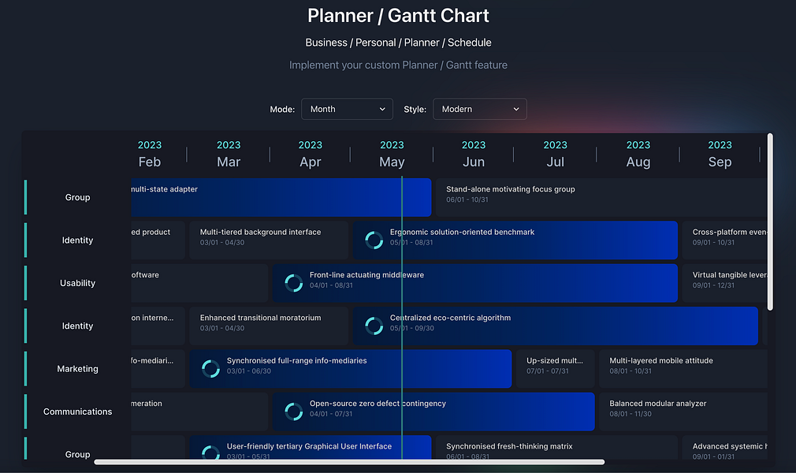Click progress ring on Centralized eco-centric algorithm

point(374,326)
